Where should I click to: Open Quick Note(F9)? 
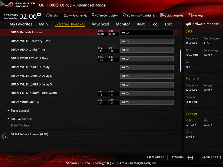pyautogui.click(x=174, y=15)
